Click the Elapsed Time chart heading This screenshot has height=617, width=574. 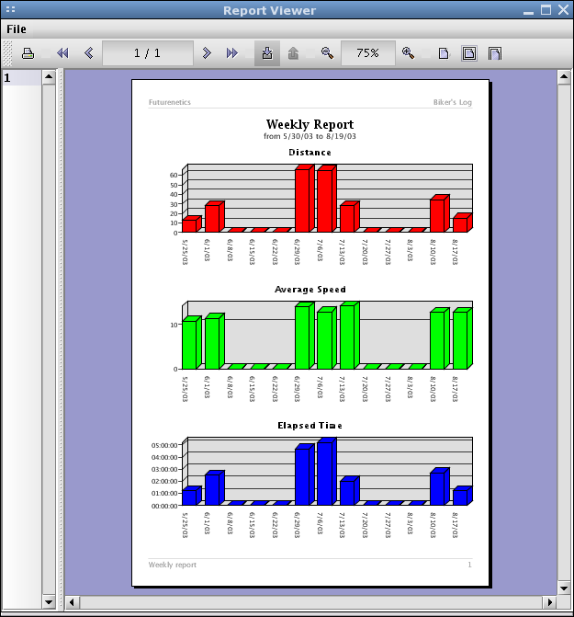click(310, 426)
